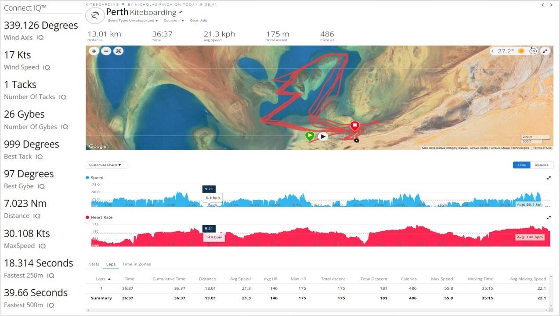The height and width of the screenshot is (316, 560).
Task: Open the Course dropdown
Action: click(x=173, y=21)
